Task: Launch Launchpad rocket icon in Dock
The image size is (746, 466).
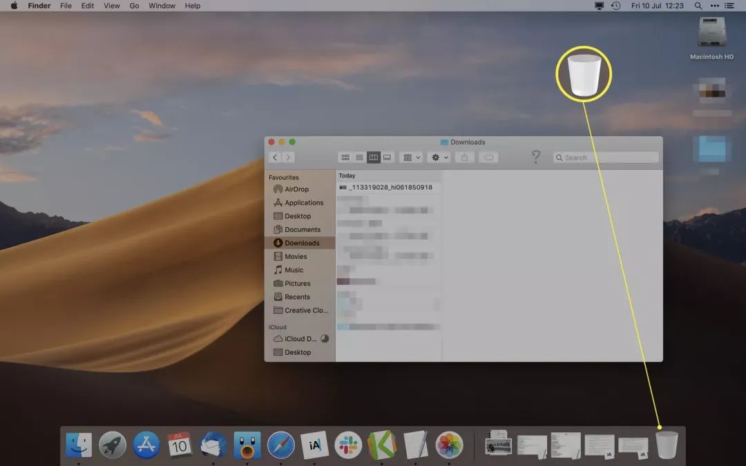Action: pyautogui.click(x=113, y=445)
